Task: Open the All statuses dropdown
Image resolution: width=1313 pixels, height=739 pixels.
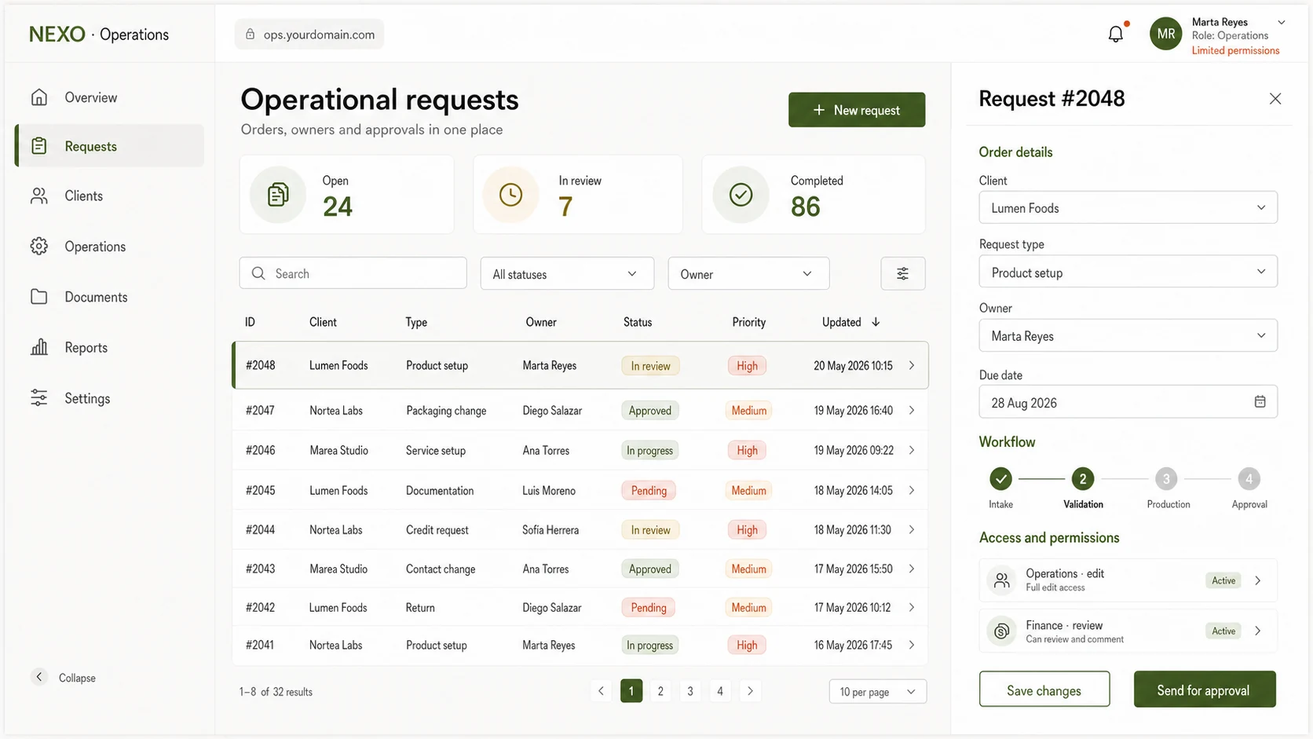Action: tap(567, 273)
